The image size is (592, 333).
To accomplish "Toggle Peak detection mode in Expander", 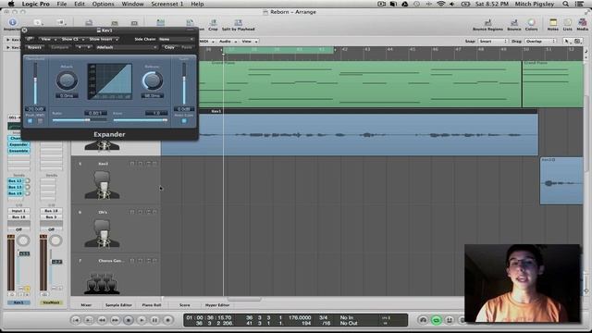I will 31,121.
